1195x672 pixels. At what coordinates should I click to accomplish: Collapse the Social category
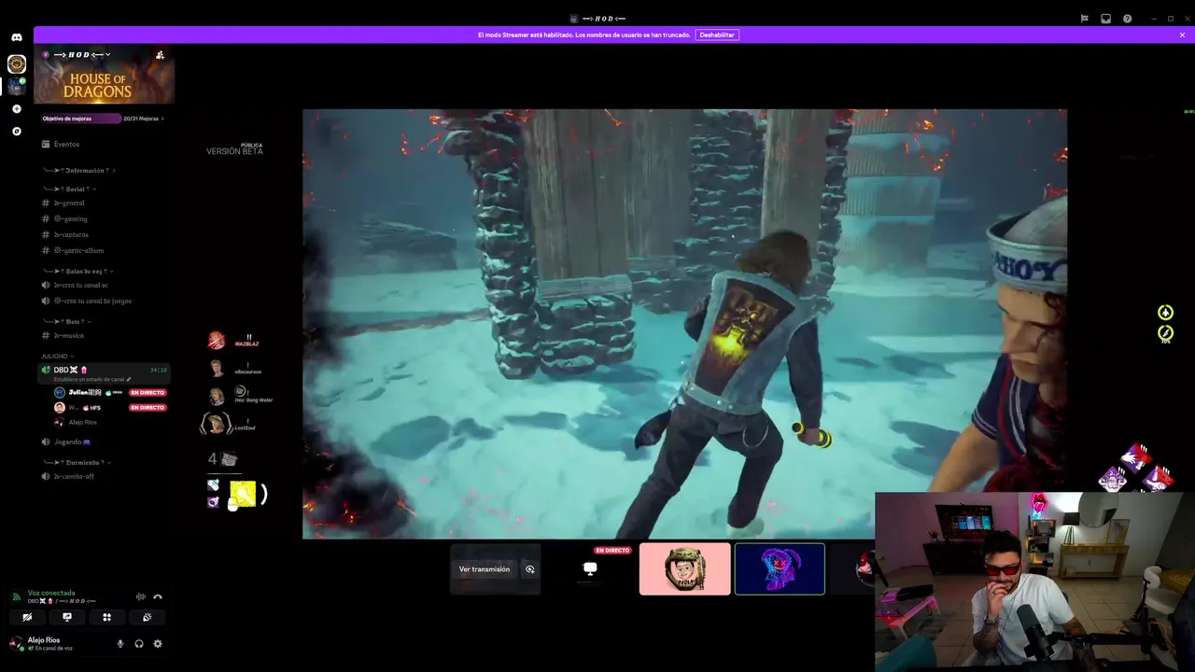click(70, 189)
